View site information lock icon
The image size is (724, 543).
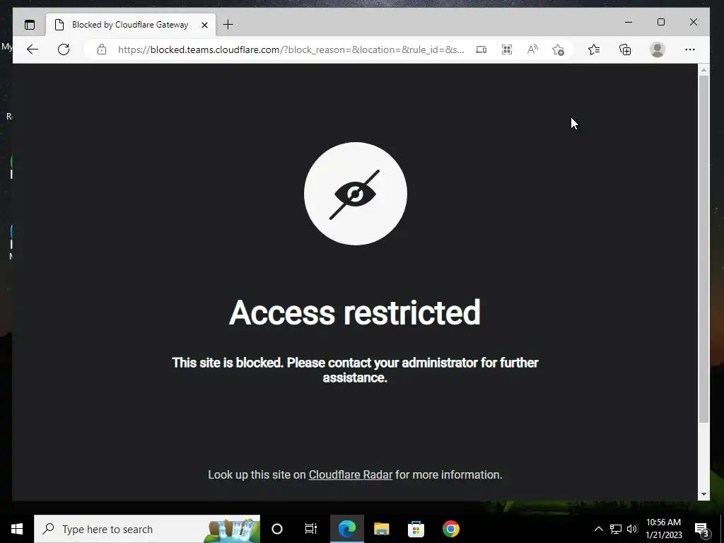[102, 49]
